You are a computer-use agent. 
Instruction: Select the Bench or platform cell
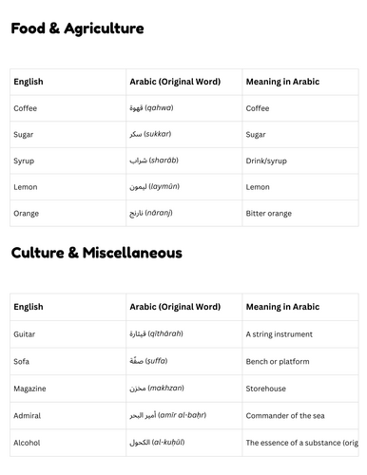click(x=300, y=362)
